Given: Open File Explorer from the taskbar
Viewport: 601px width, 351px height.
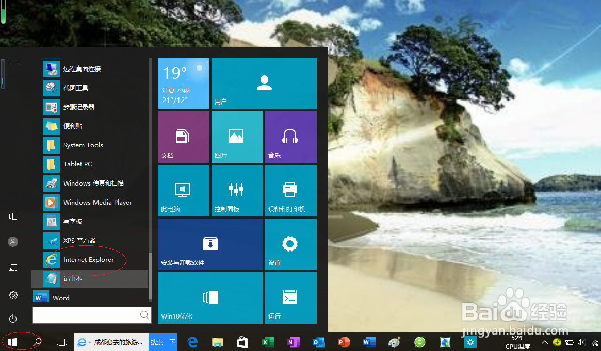Looking at the screenshot, I should click(217, 342).
